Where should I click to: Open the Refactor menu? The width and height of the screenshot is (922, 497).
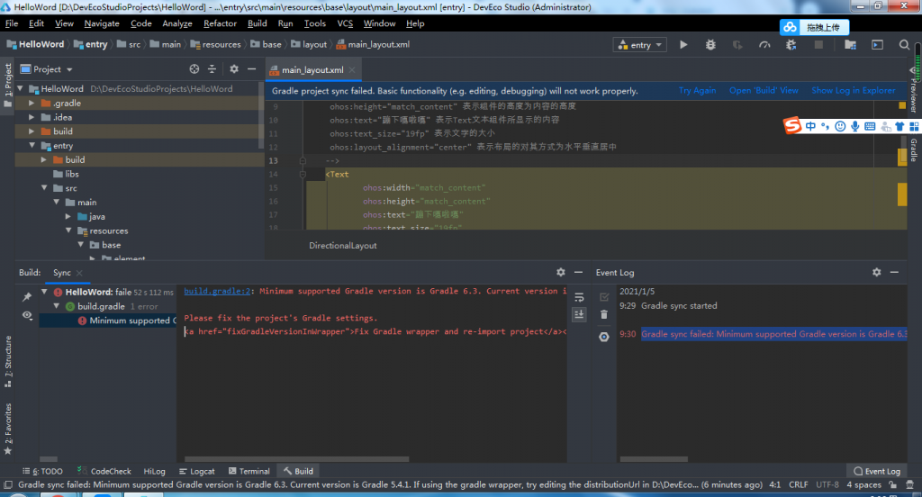pyautogui.click(x=220, y=23)
